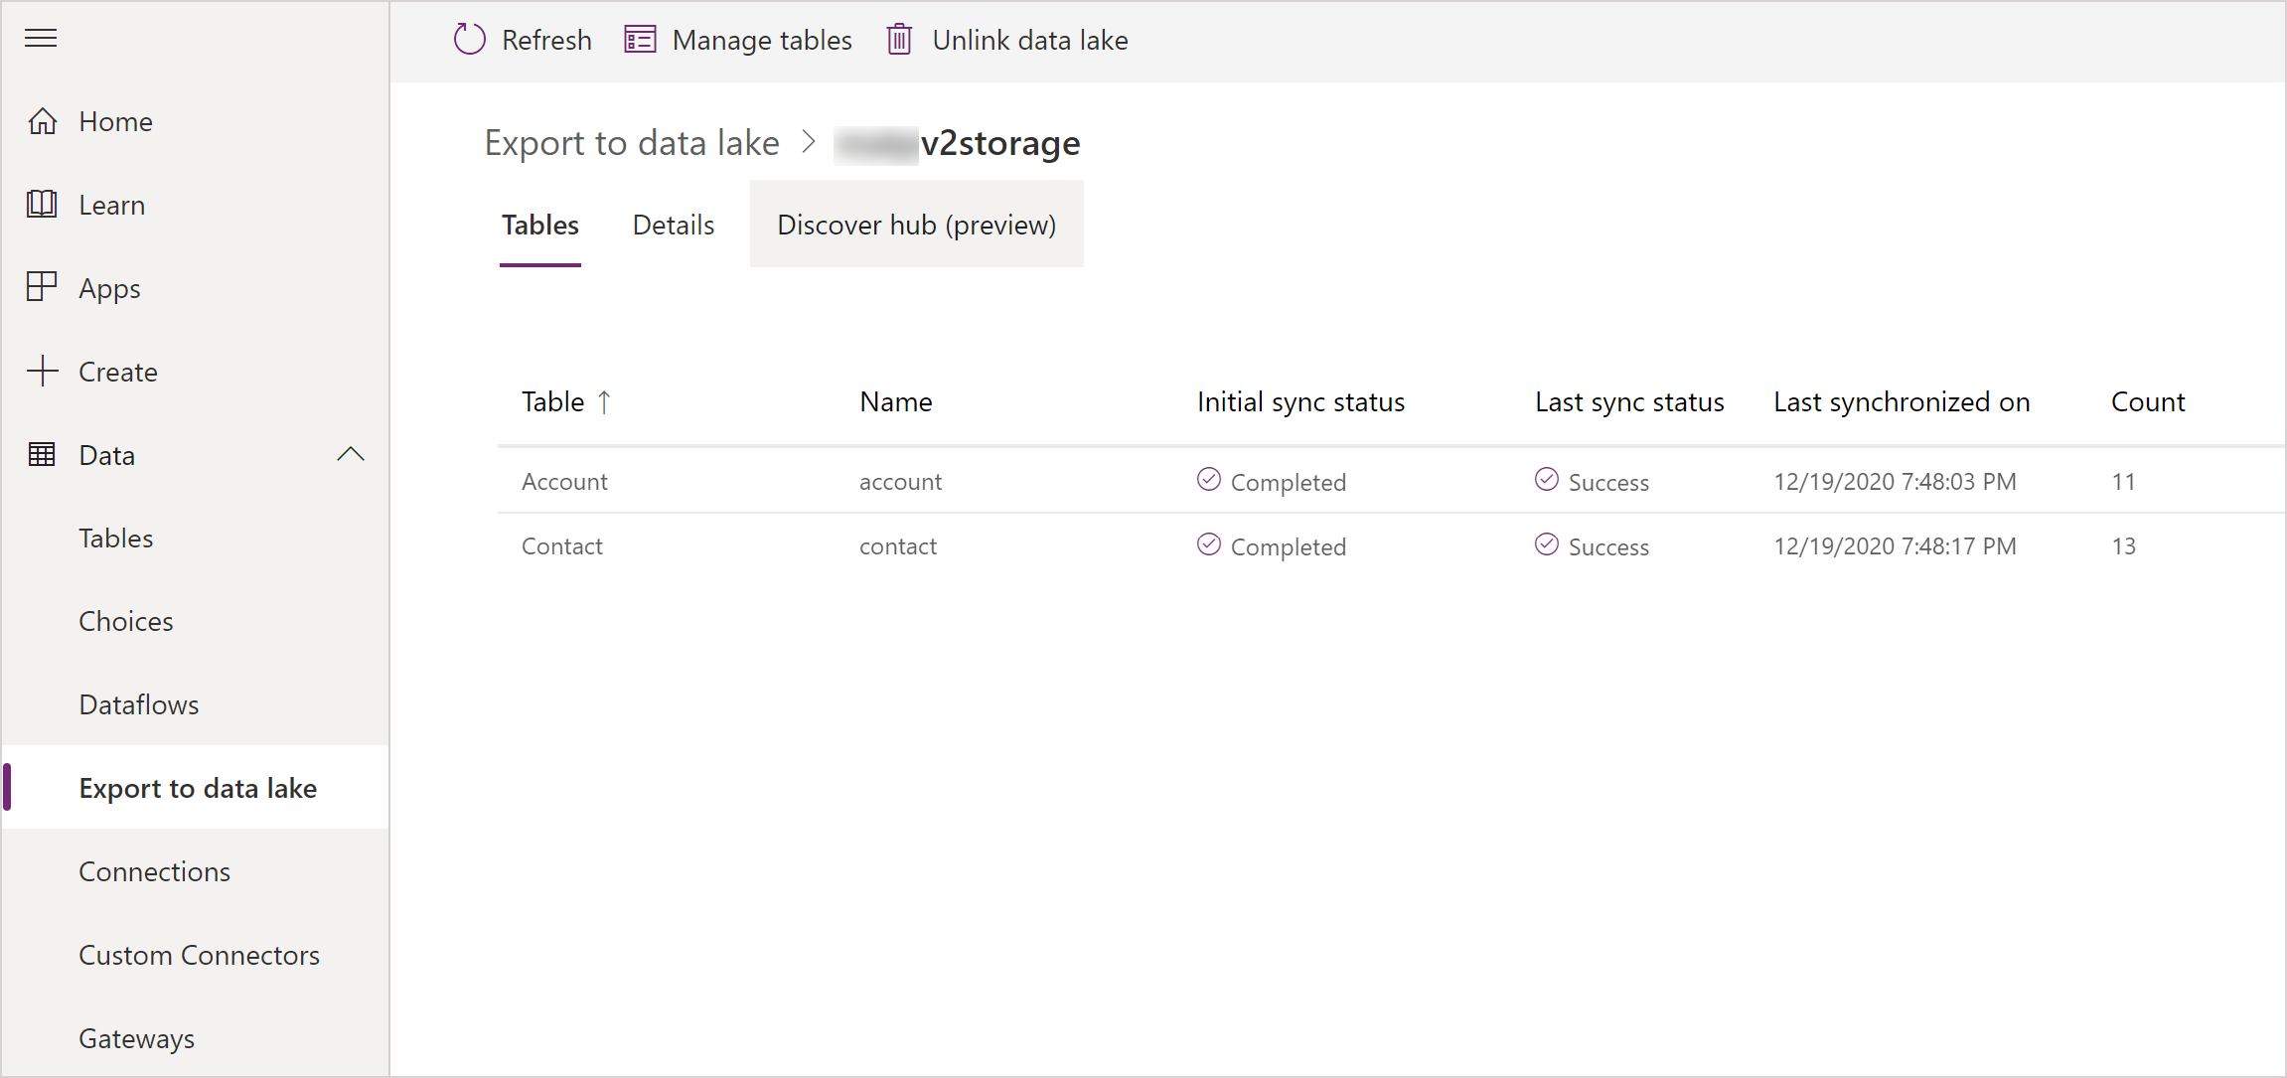Click the Unlink data lake trash icon

coord(901,40)
